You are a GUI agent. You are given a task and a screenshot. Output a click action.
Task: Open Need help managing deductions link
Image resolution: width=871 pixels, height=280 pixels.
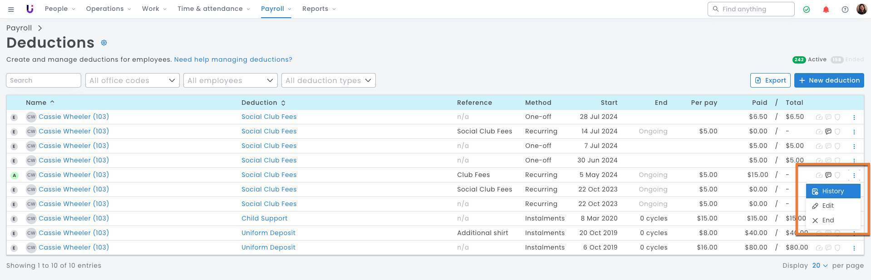click(x=233, y=59)
